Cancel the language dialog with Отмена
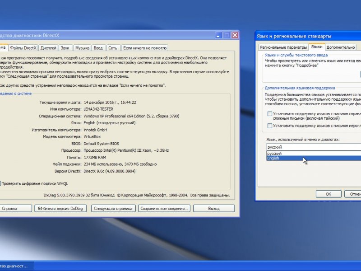 pyautogui.click(x=353, y=194)
